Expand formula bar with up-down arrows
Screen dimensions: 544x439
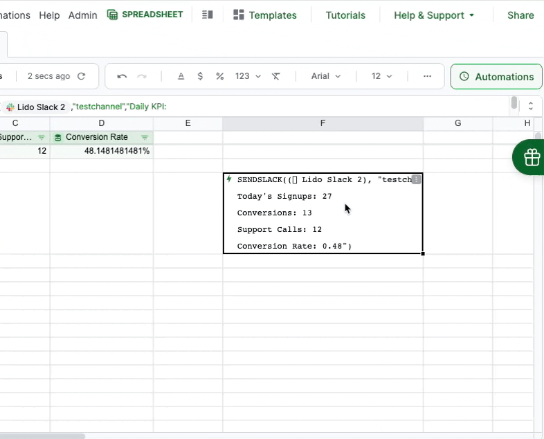530,106
